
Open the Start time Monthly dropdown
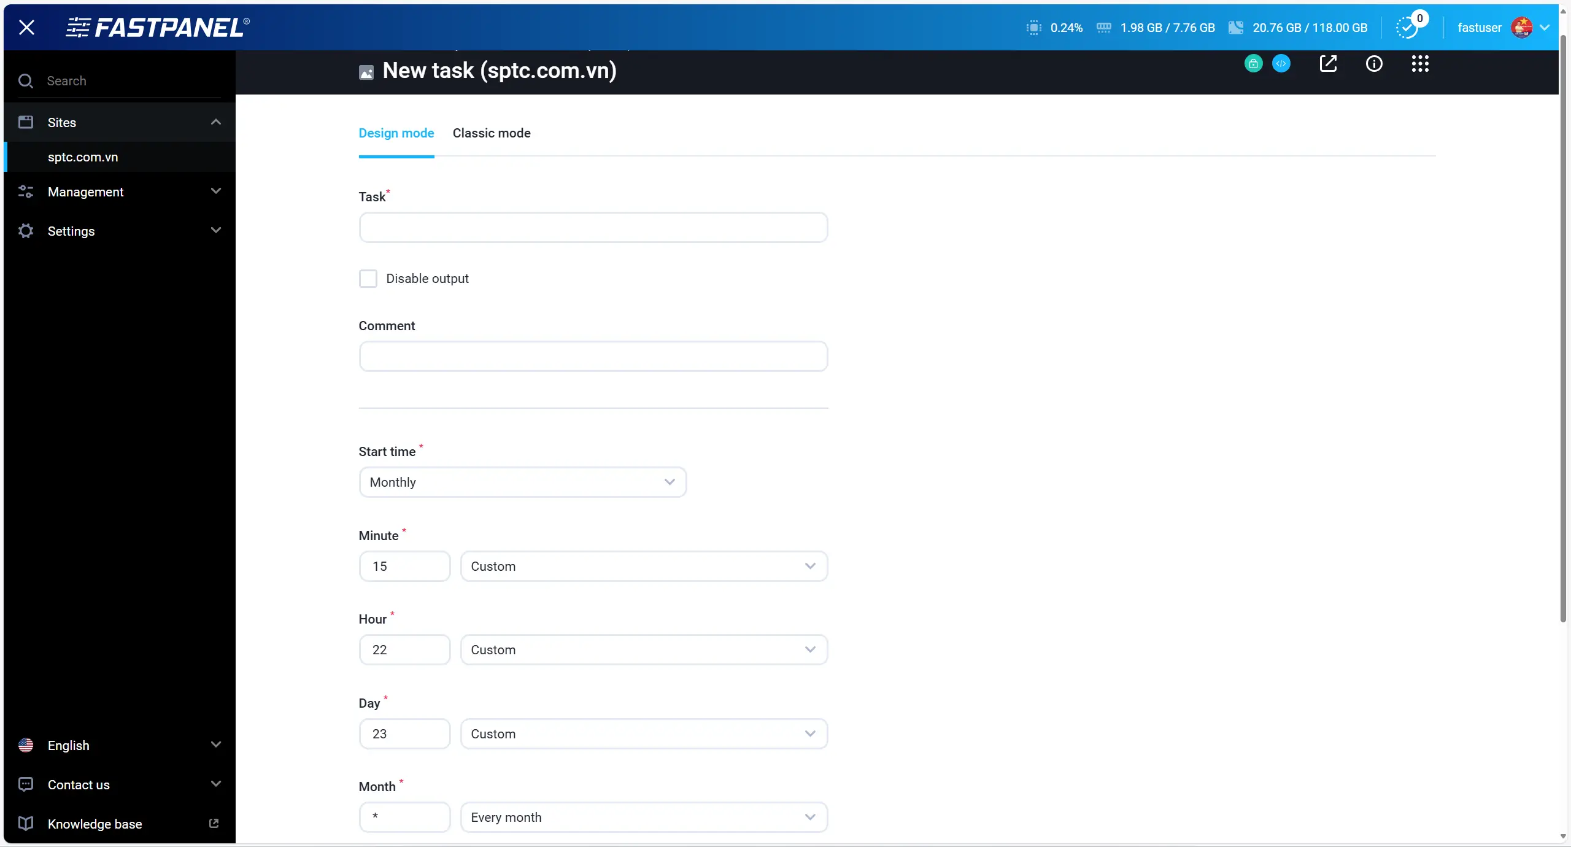[522, 482]
